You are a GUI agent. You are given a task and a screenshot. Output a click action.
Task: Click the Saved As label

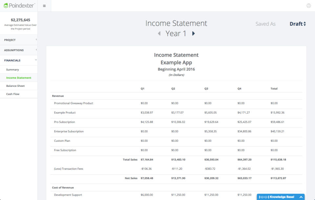[265, 24]
